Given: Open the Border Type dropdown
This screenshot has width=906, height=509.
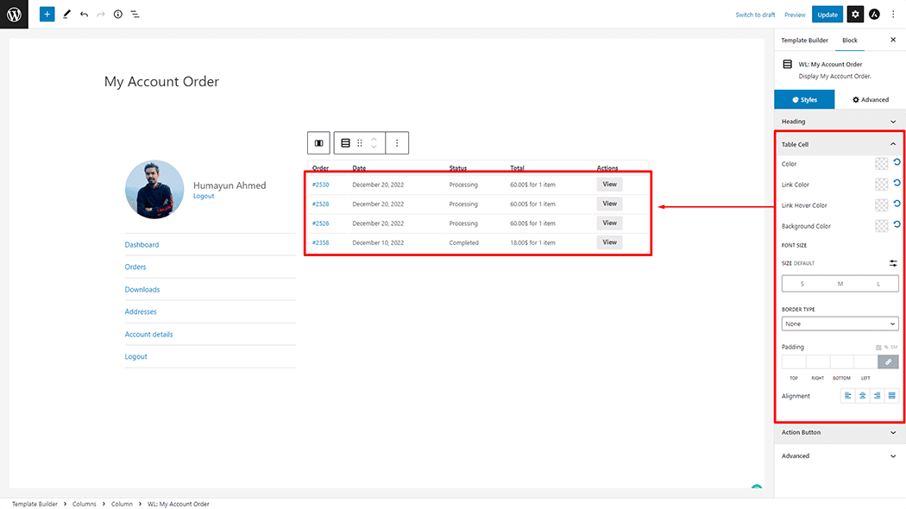Looking at the screenshot, I should point(840,323).
